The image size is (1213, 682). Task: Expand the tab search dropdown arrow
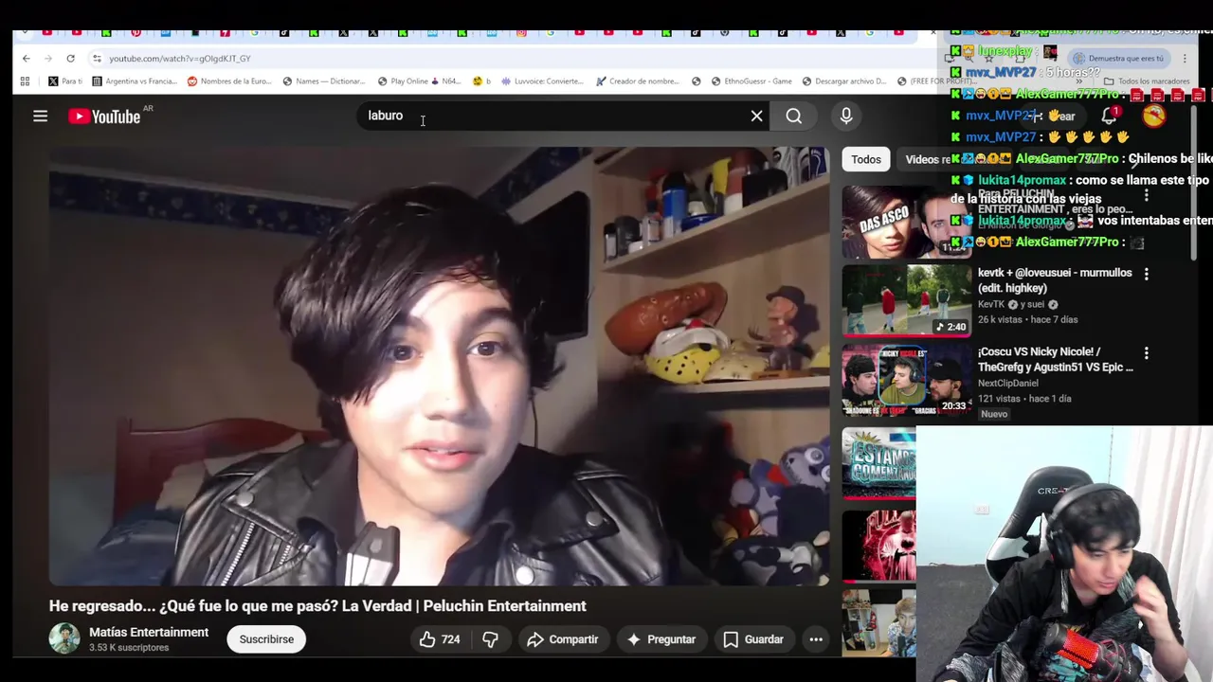coord(24,33)
